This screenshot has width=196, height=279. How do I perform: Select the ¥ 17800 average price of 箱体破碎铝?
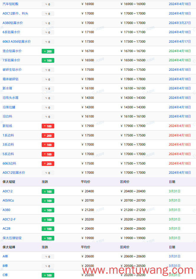[x=88, y=79]
